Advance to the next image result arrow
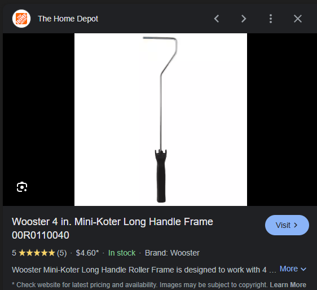This screenshot has width=317, height=290. (244, 19)
